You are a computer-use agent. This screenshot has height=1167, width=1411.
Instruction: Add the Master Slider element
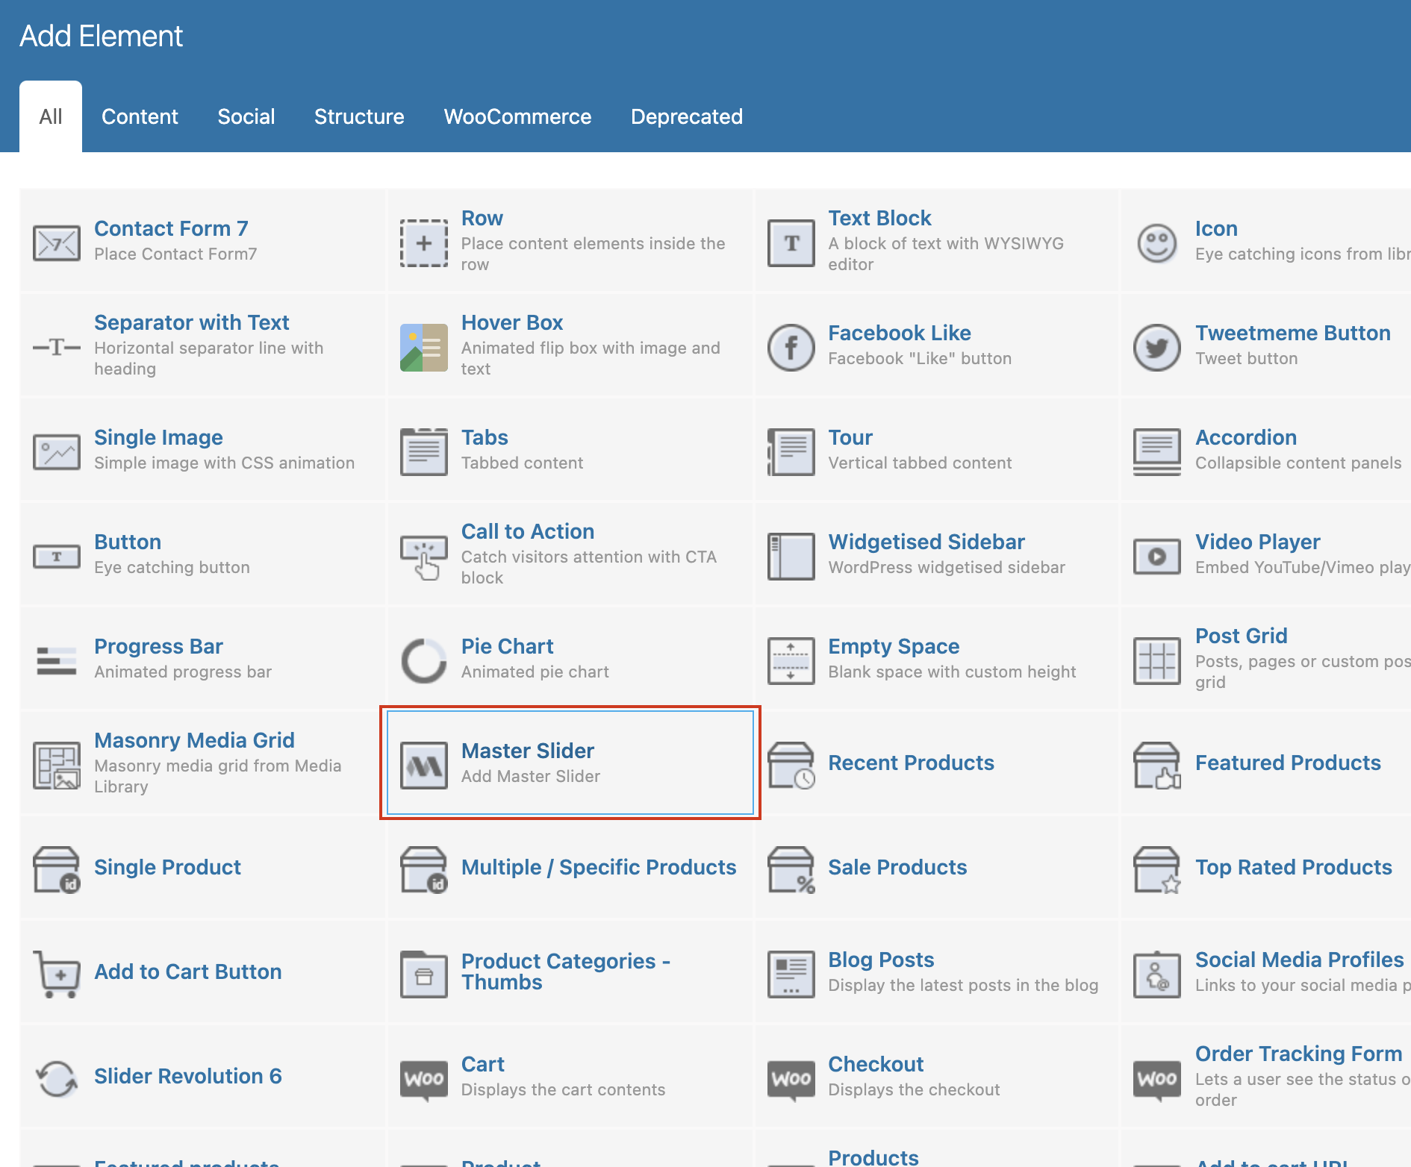[x=570, y=763]
